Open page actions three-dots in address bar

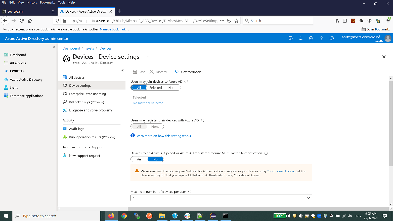click(x=222, y=21)
